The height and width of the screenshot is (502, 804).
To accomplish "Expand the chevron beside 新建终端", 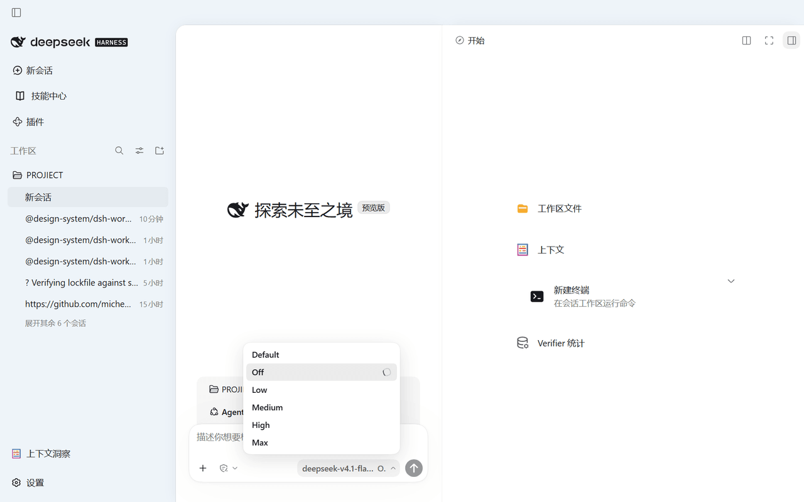I will coord(731,281).
